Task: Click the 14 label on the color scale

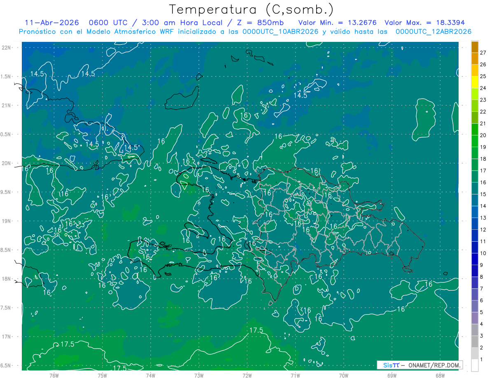Action: click(483, 206)
